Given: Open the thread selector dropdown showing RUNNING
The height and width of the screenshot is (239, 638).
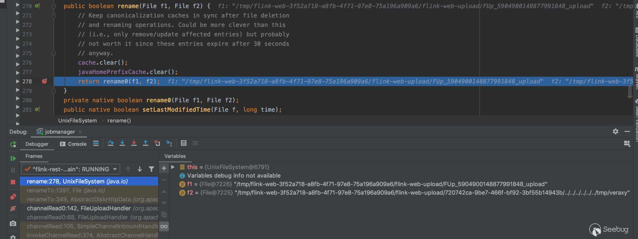Looking at the screenshot, I should point(70,169).
